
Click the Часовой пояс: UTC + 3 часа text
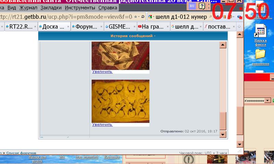(203, 153)
